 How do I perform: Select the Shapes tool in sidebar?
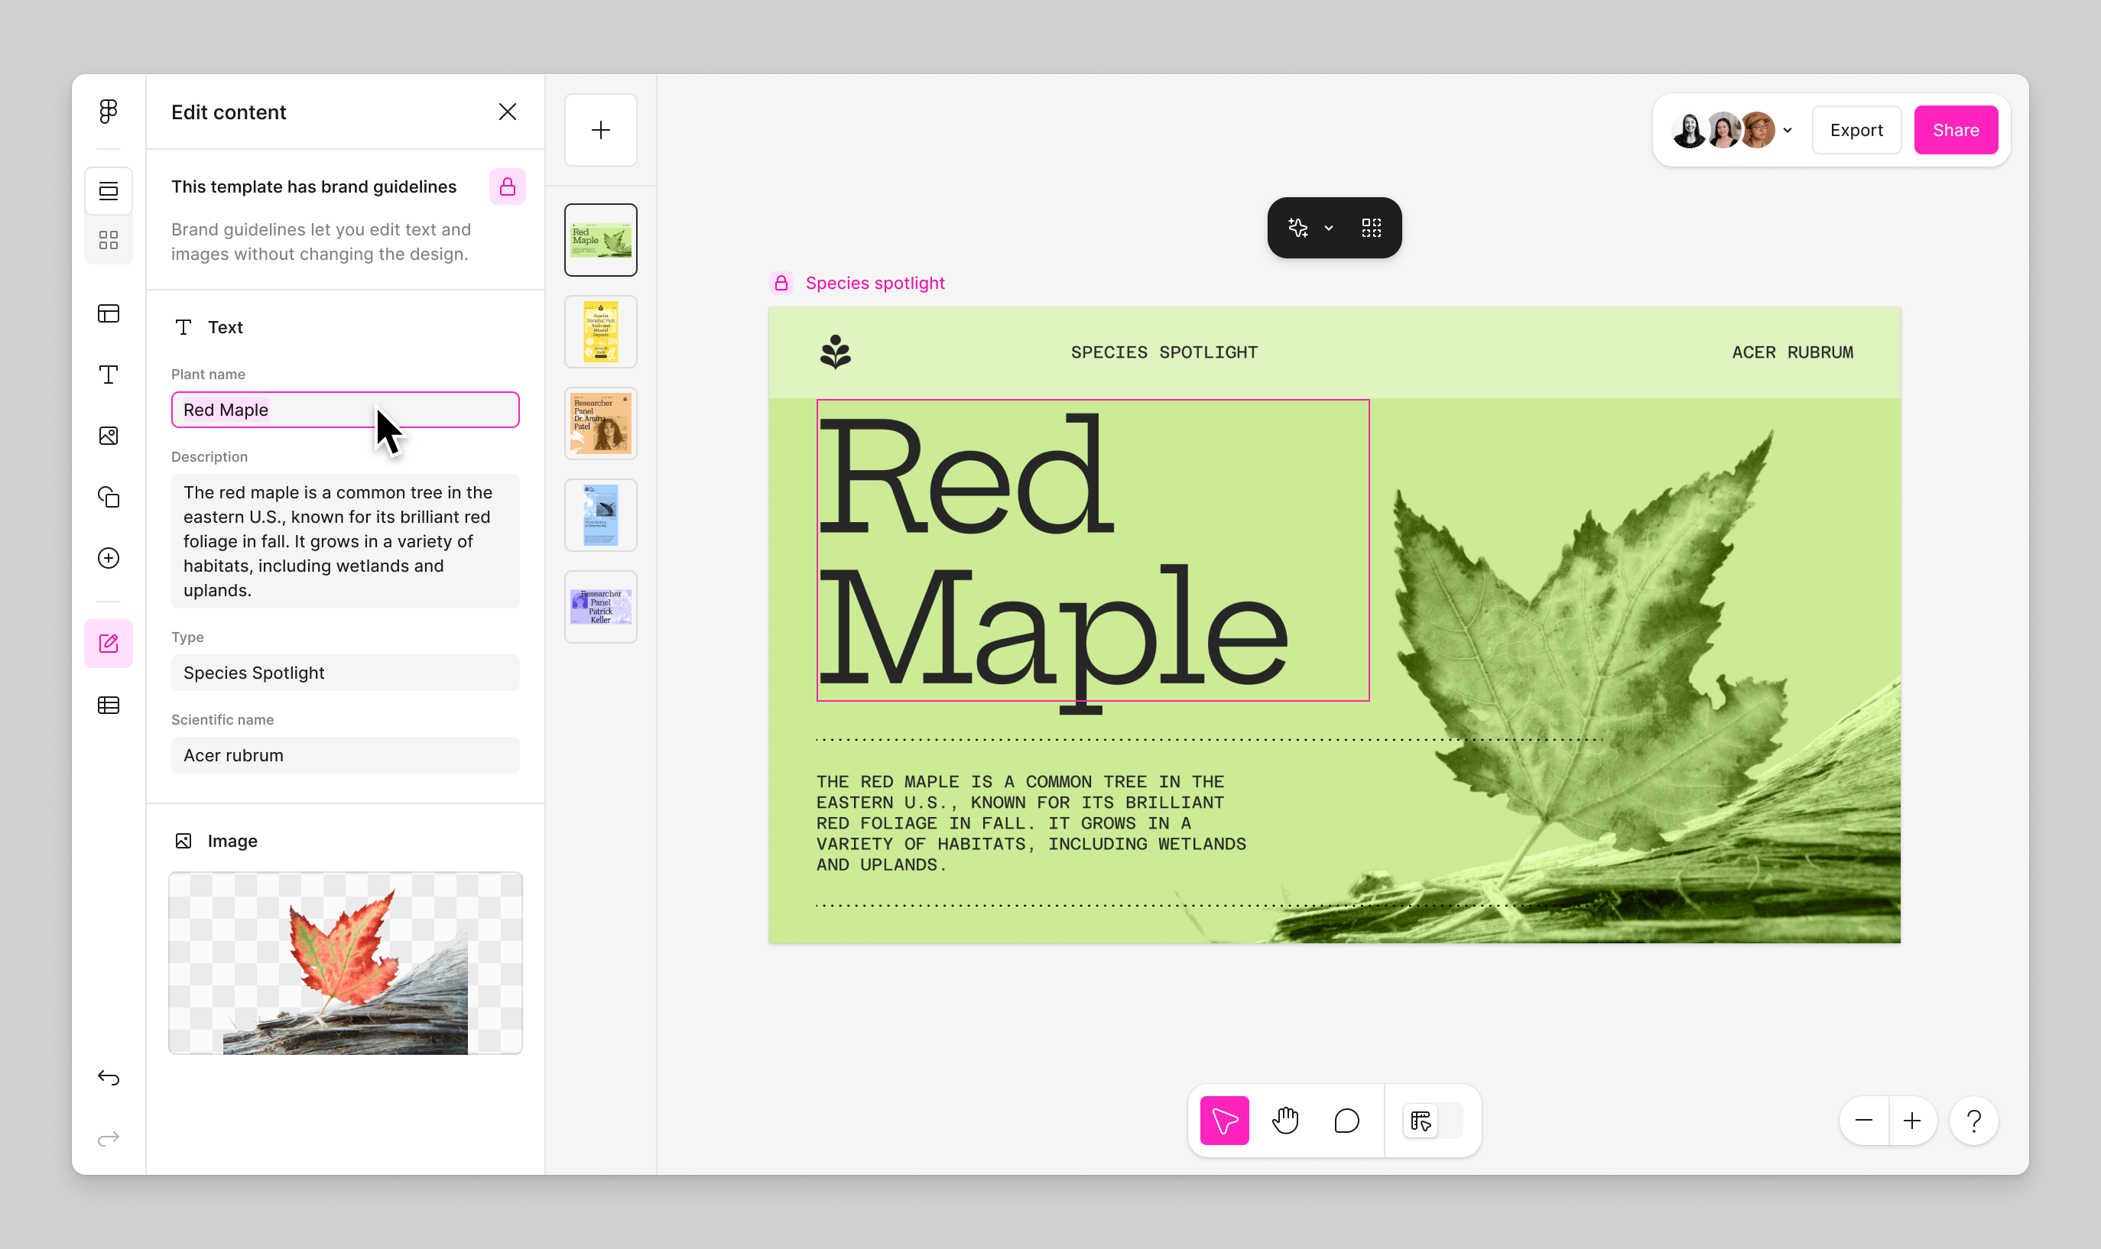coord(109,497)
